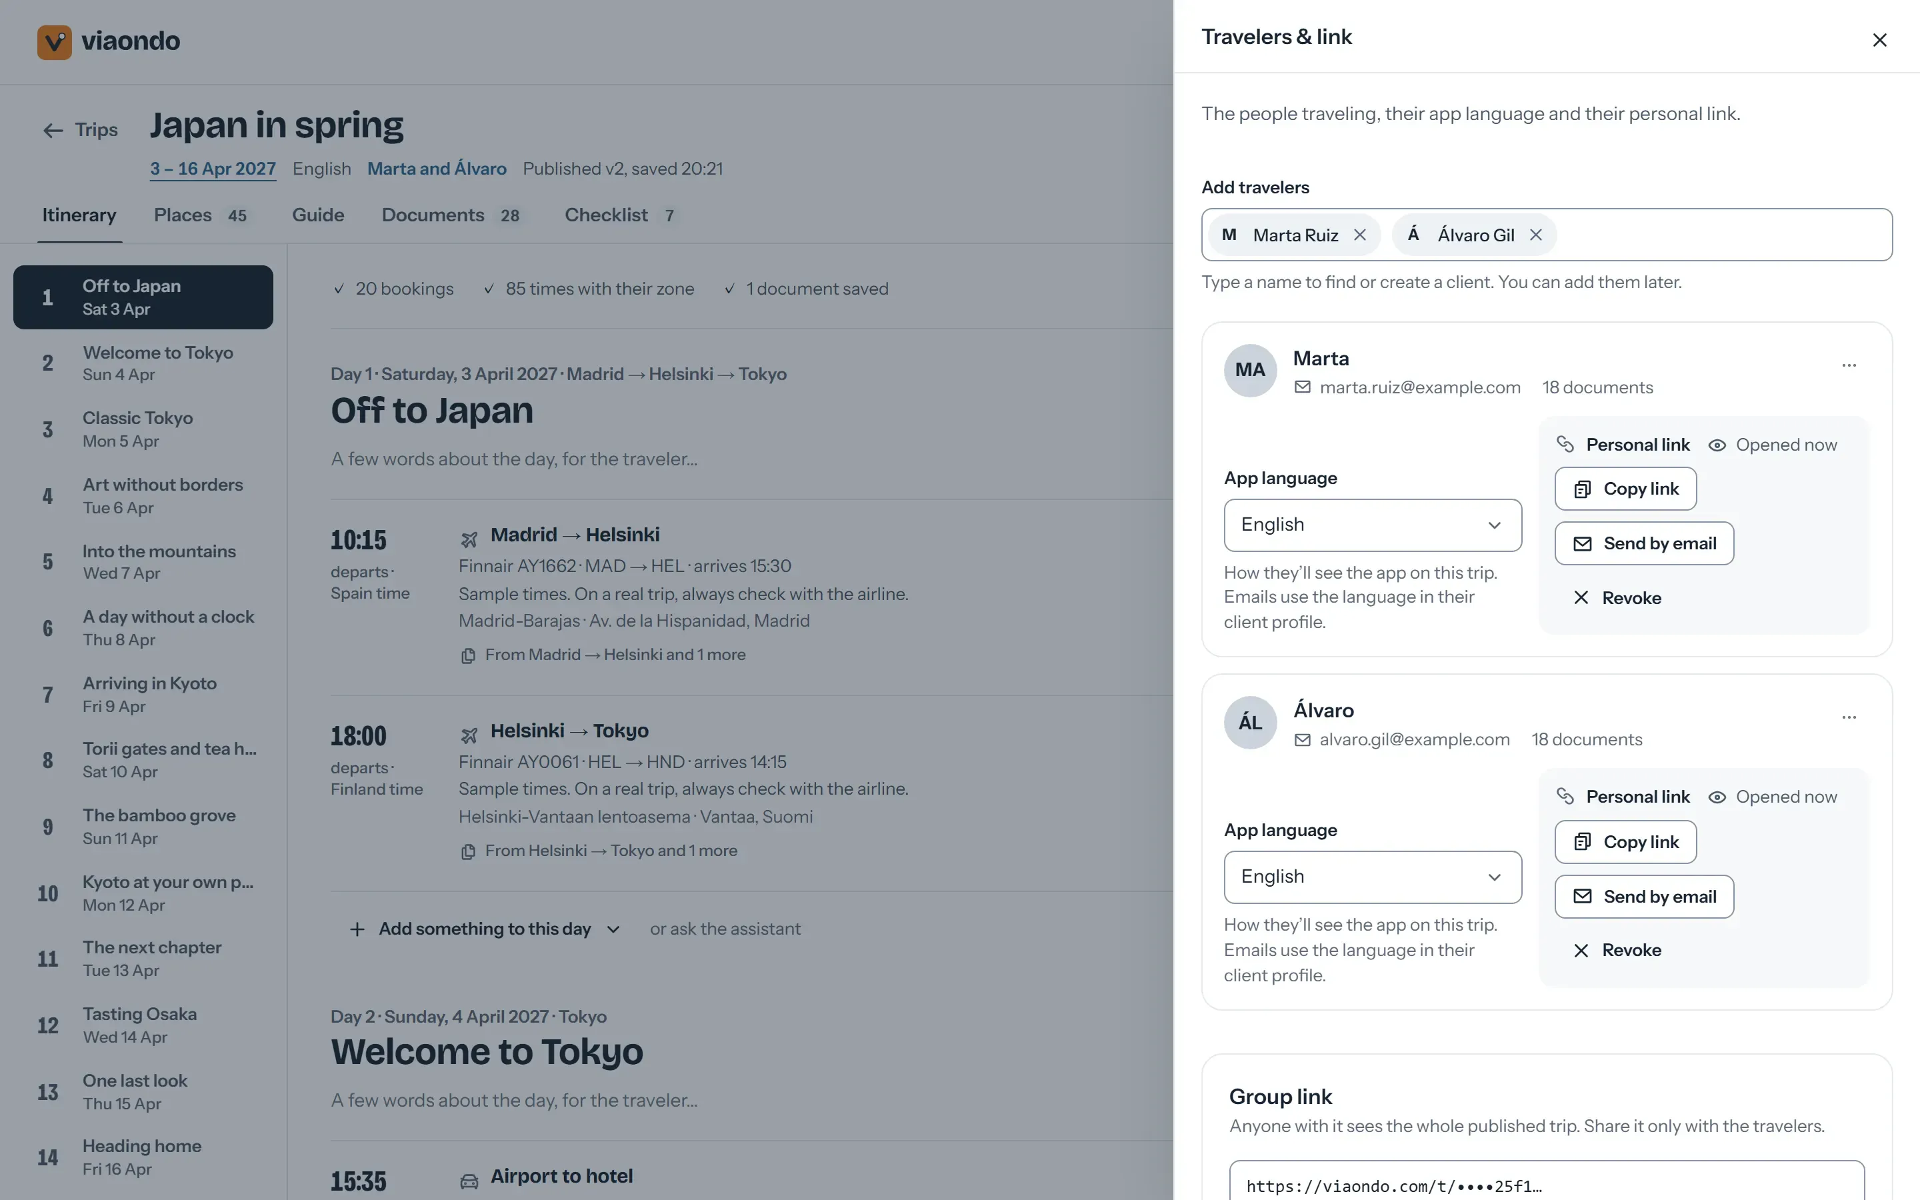This screenshot has width=1920, height=1200.
Task: Click document icon by From Helsinki → Tokyo
Action: [x=468, y=851]
